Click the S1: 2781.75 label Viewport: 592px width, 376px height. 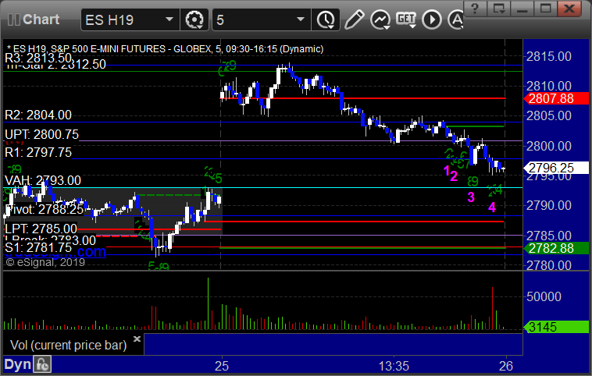point(38,247)
